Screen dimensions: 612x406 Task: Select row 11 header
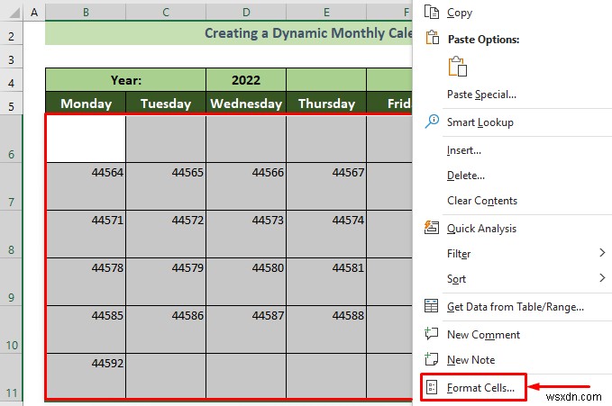click(12, 377)
